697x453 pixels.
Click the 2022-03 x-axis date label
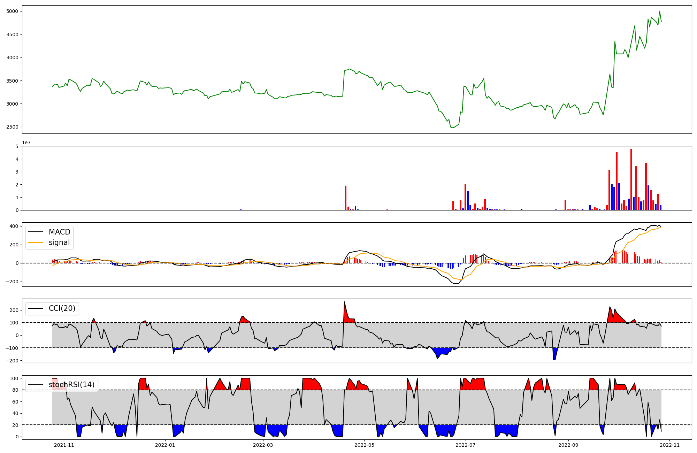(263, 445)
